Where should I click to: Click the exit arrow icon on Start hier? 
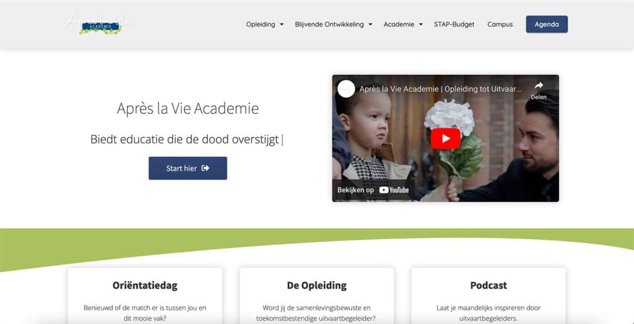tap(206, 168)
